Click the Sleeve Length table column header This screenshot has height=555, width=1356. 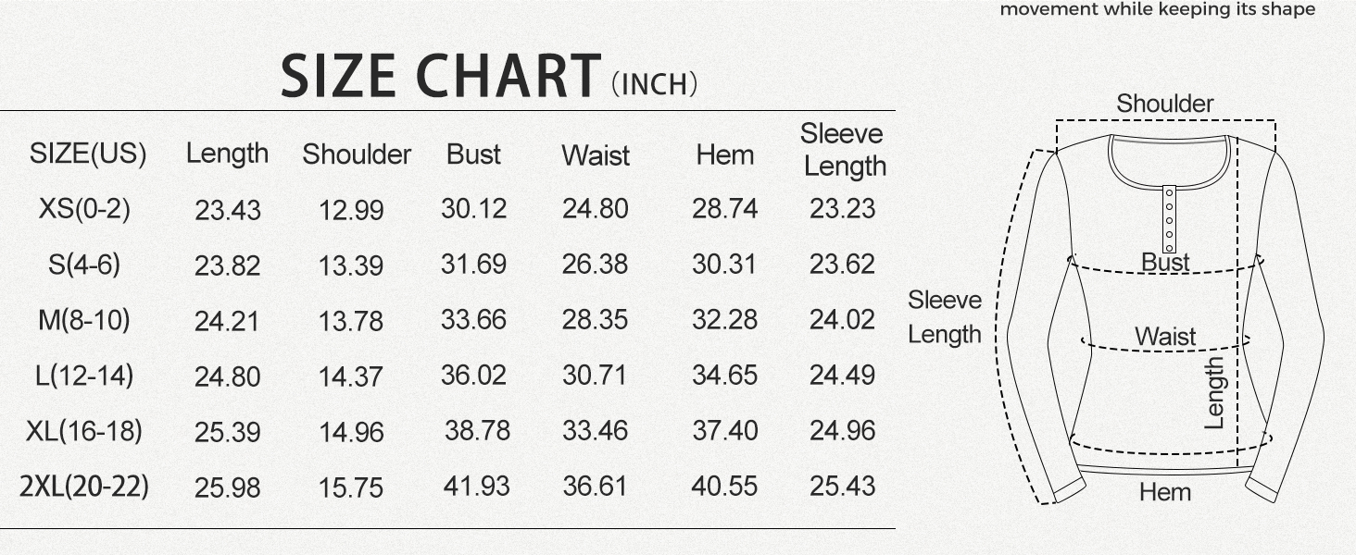coord(843,150)
